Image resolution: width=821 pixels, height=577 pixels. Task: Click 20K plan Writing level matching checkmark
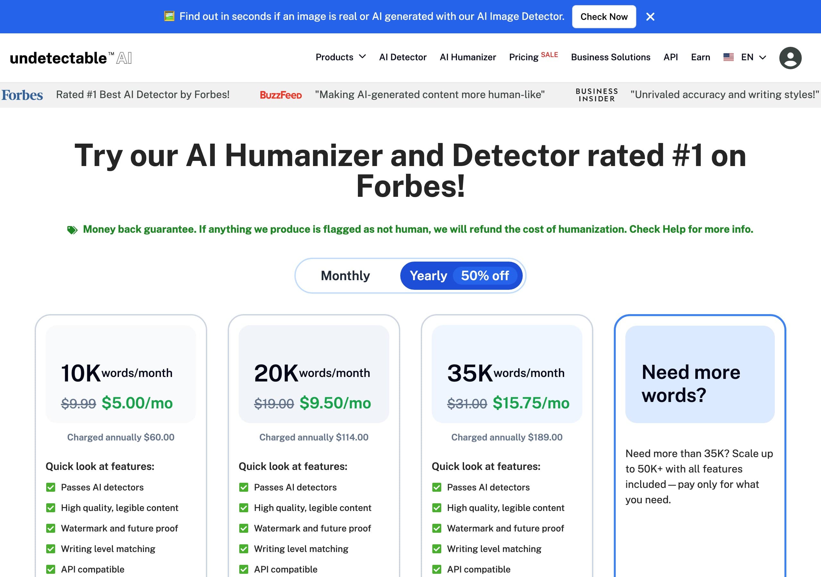click(244, 549)
